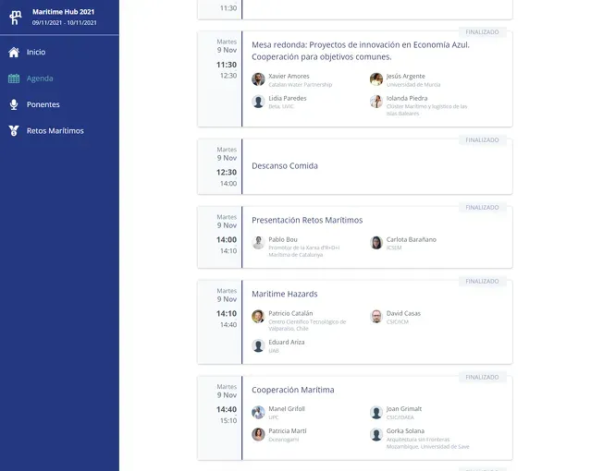Select the Patricio Catalán speaker name
This screenshot has height=471, width=591.
[290, 313]
